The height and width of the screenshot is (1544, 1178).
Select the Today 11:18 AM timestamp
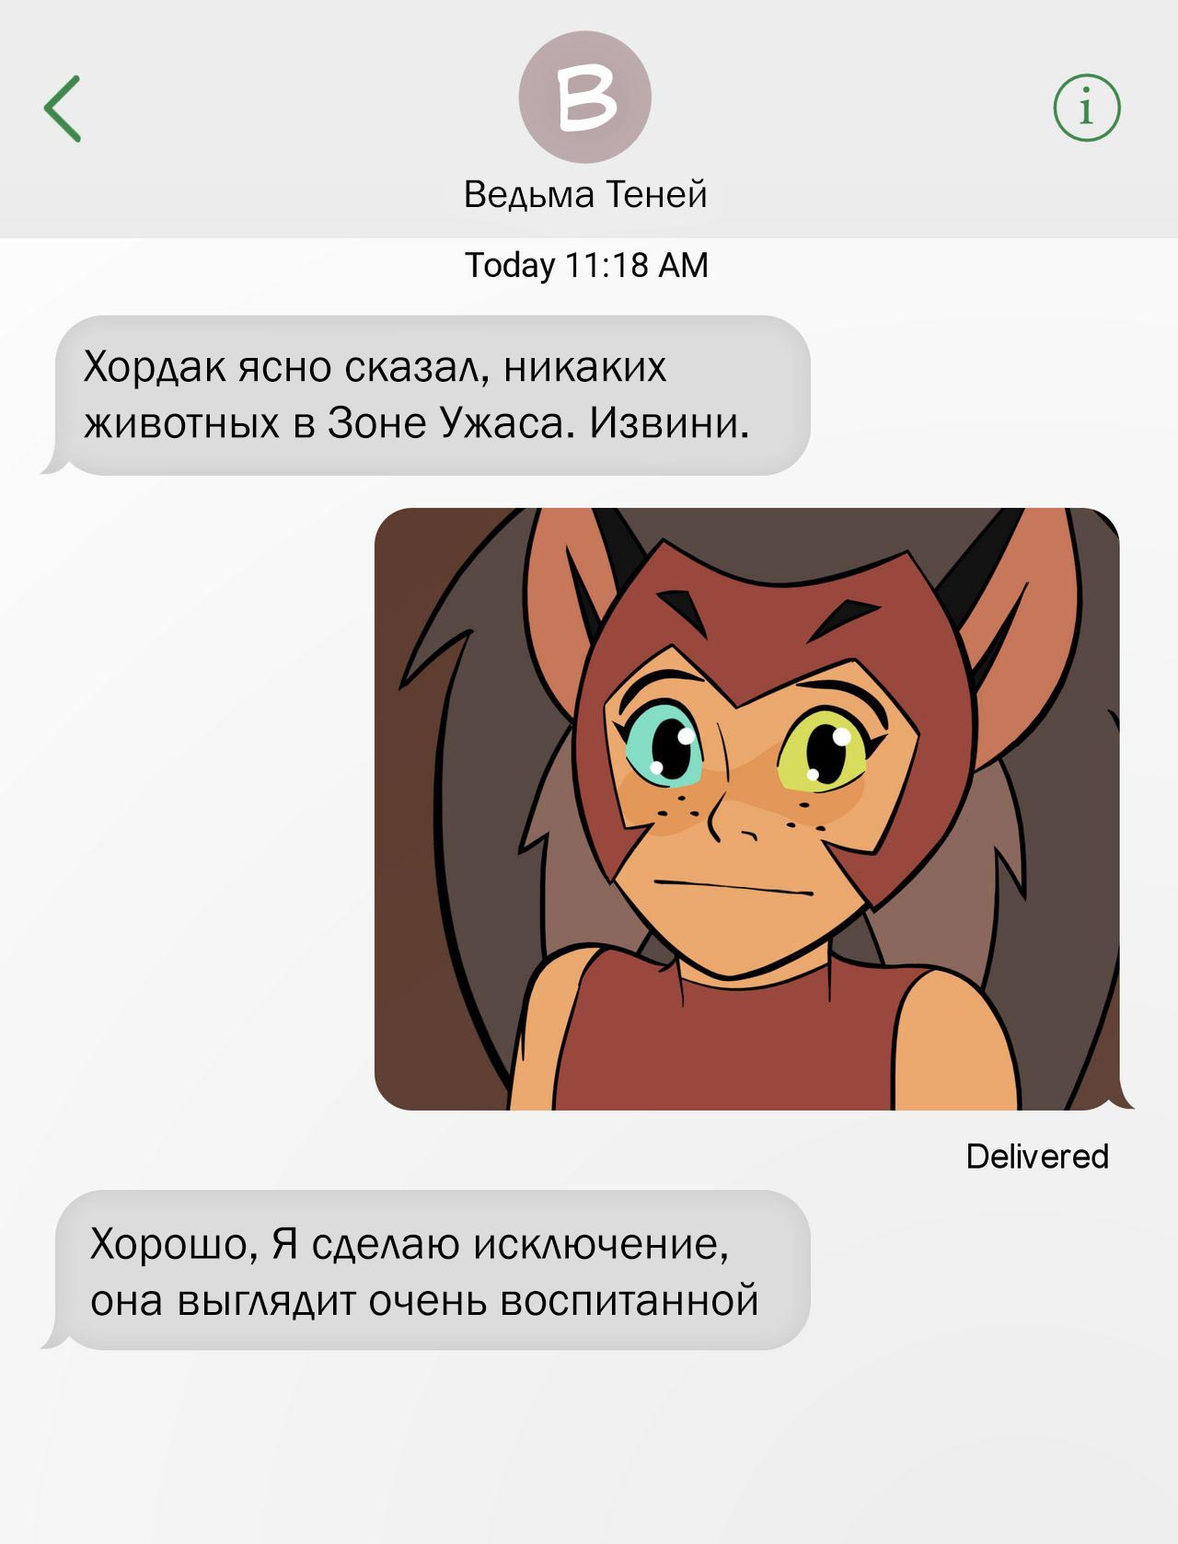586,265
